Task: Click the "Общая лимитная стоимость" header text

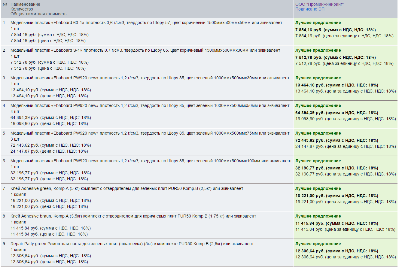Action: [x=38, y=14]
